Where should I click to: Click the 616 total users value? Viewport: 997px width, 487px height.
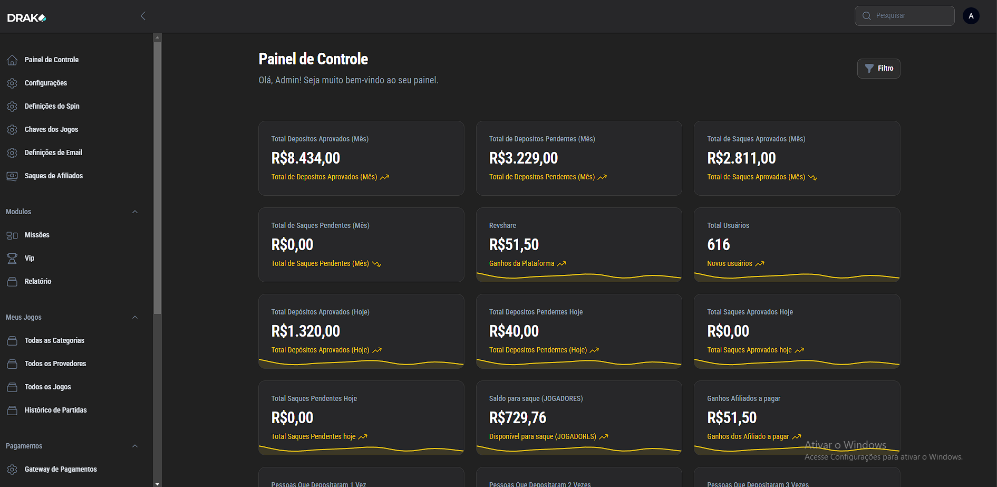pos(719,245)
